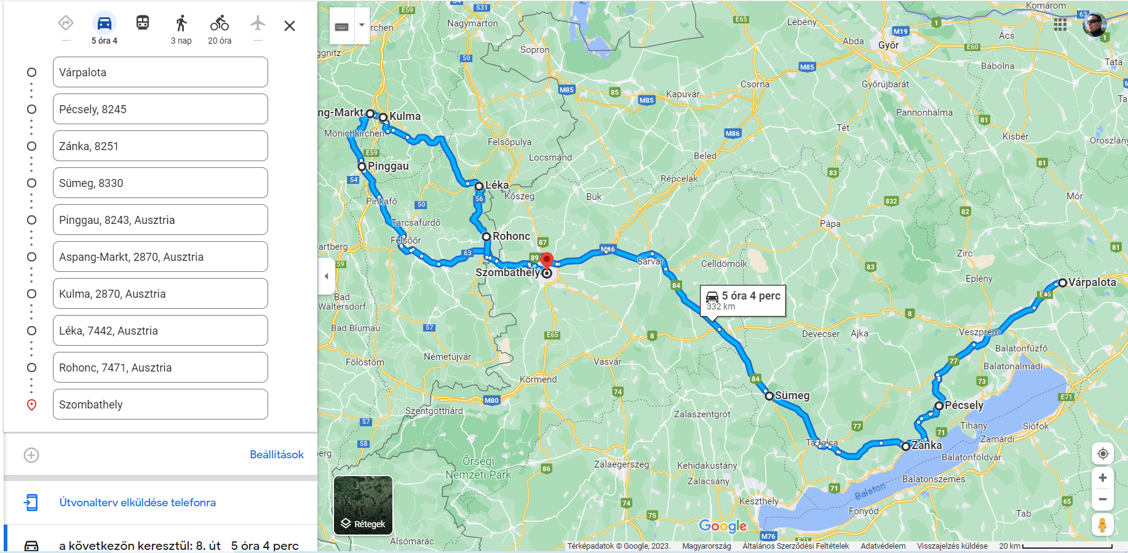The image size is (1128, 553).
Task: Click the Google apps grid icon
Action: [1060, 25]
